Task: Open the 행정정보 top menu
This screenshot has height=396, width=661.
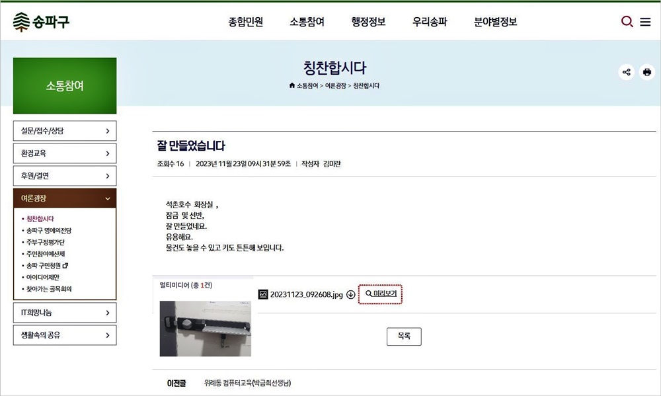Action: point(368,22)
